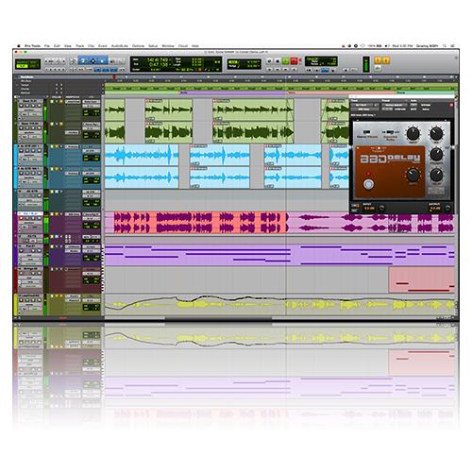Viewport: 472px width, 472px height.
Task: Click the Output knob at the plug-in bottom
Action: tap(447, 208)
